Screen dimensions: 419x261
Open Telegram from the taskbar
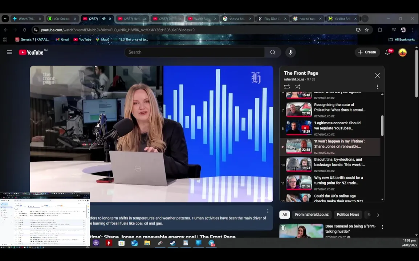[x=211, y=243]
